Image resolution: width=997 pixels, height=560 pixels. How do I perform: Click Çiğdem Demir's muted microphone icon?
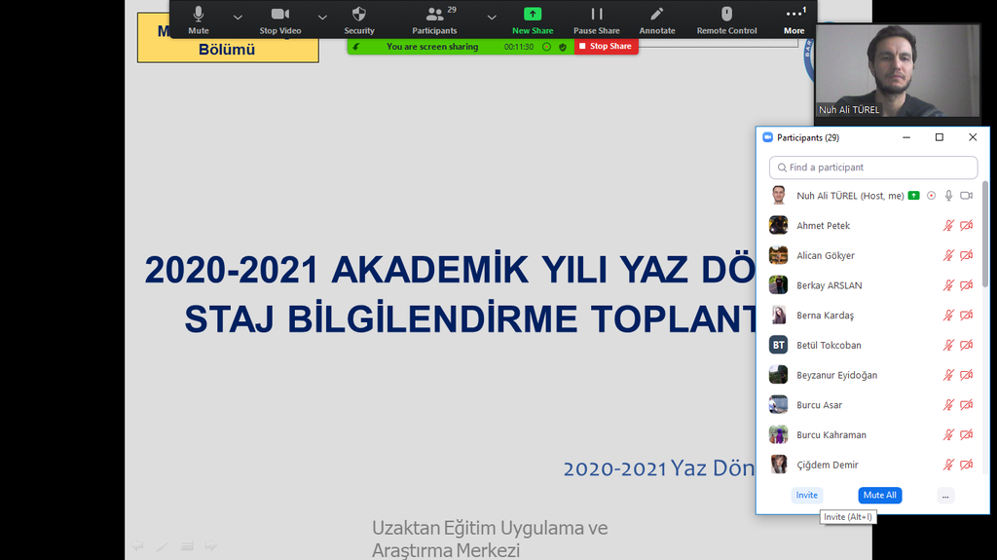pos(948,465)
